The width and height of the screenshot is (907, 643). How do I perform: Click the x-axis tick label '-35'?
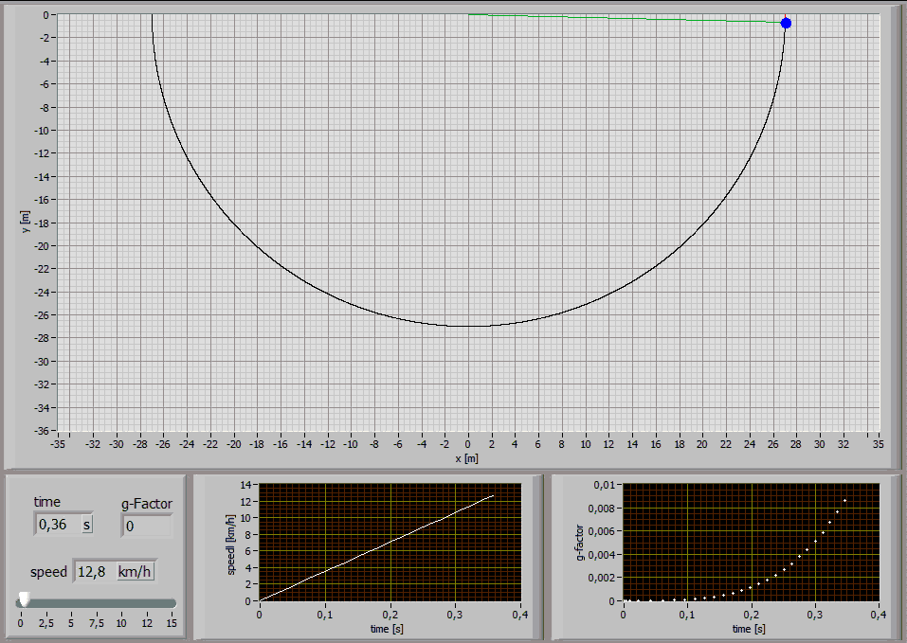pos(58,444)
